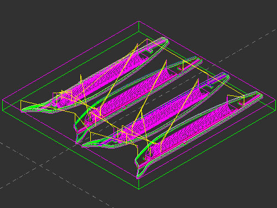Click the top corner of the magenta bounding box
The width and height of the screenshot is (277, 208).
[x=138, y=22]
